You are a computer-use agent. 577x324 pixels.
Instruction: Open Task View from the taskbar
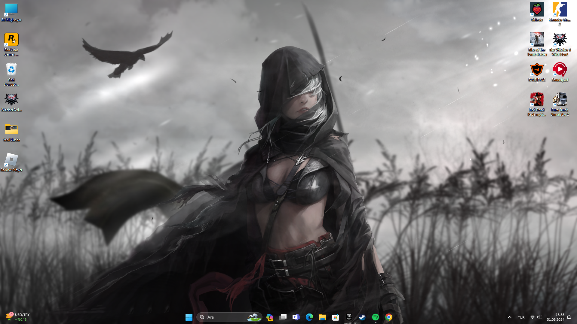(283, 317)
